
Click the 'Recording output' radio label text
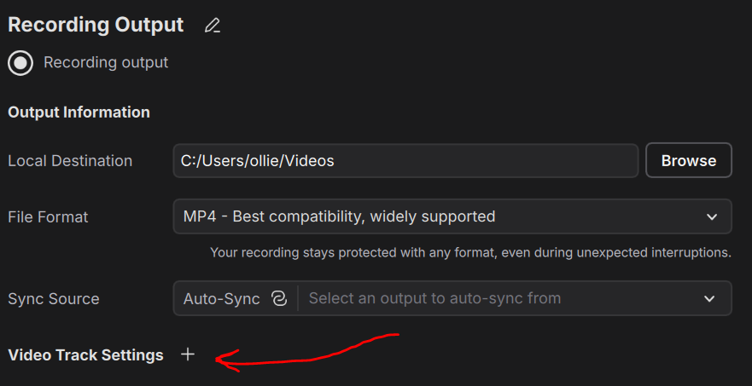click(106, 63)
